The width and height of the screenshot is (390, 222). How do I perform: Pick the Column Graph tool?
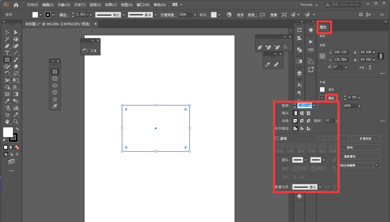click(16, 108)
